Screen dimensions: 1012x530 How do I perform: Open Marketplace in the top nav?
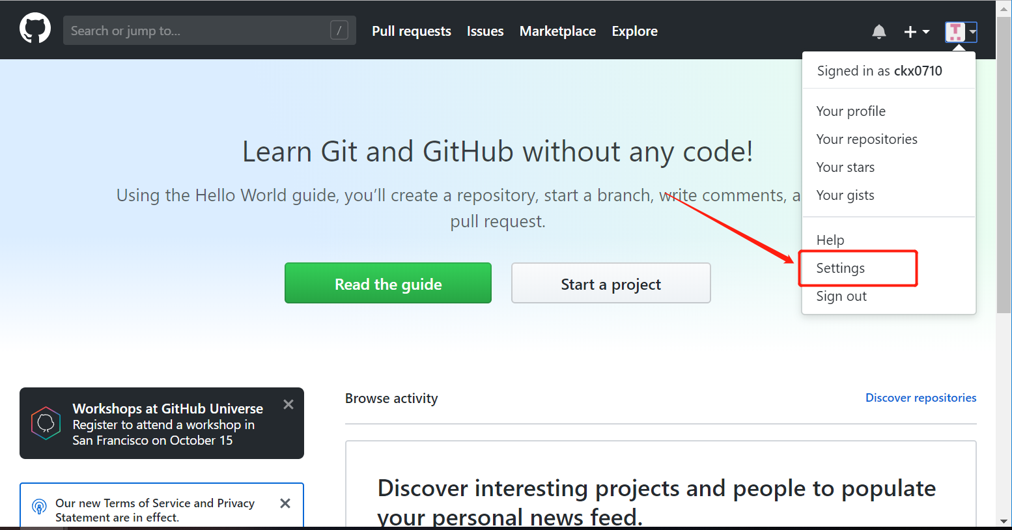(x=557, y=31)
